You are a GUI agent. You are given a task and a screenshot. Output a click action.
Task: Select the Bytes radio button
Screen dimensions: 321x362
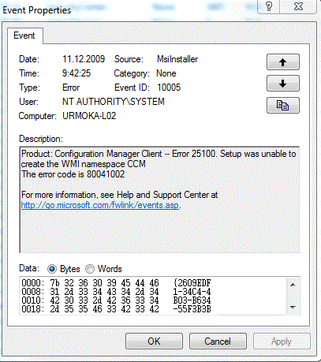(x=52, y=269)
